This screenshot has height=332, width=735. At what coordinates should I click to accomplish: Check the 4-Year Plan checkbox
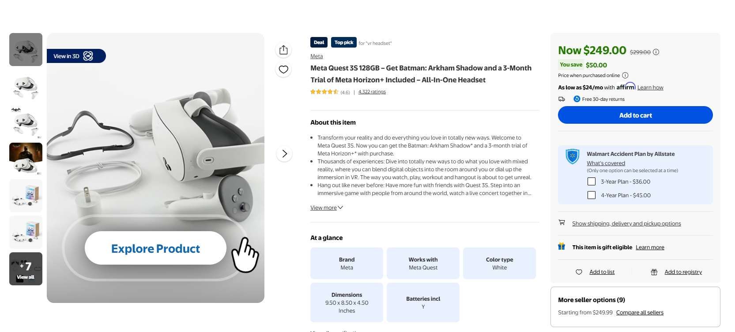pyautogui.click(x=592, y=195)
